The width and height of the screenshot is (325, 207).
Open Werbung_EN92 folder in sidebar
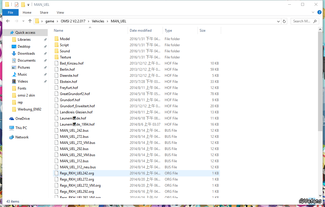[x=29, y=109]
